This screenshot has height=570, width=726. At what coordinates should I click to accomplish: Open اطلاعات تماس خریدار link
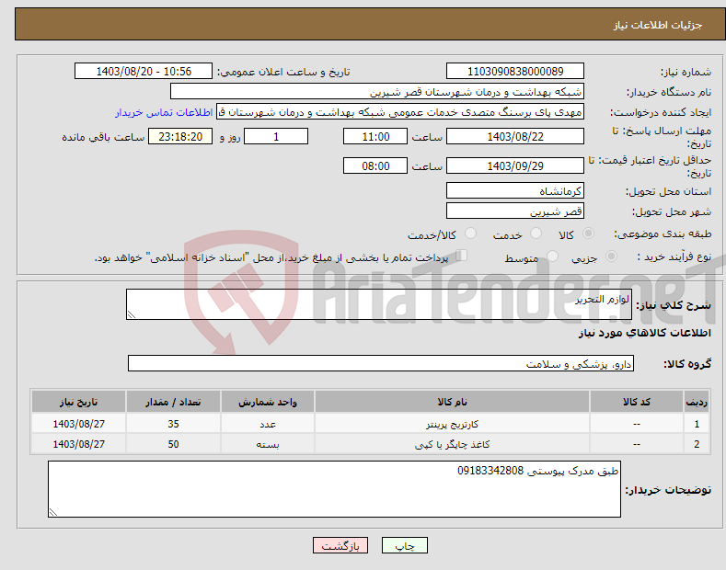pos(164,112)
